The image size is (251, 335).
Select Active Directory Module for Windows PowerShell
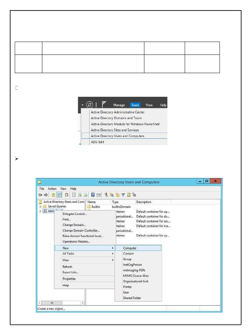point(125,124)
